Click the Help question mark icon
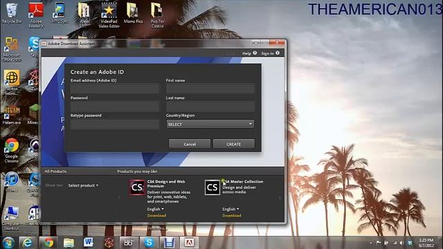 point(255,53)
